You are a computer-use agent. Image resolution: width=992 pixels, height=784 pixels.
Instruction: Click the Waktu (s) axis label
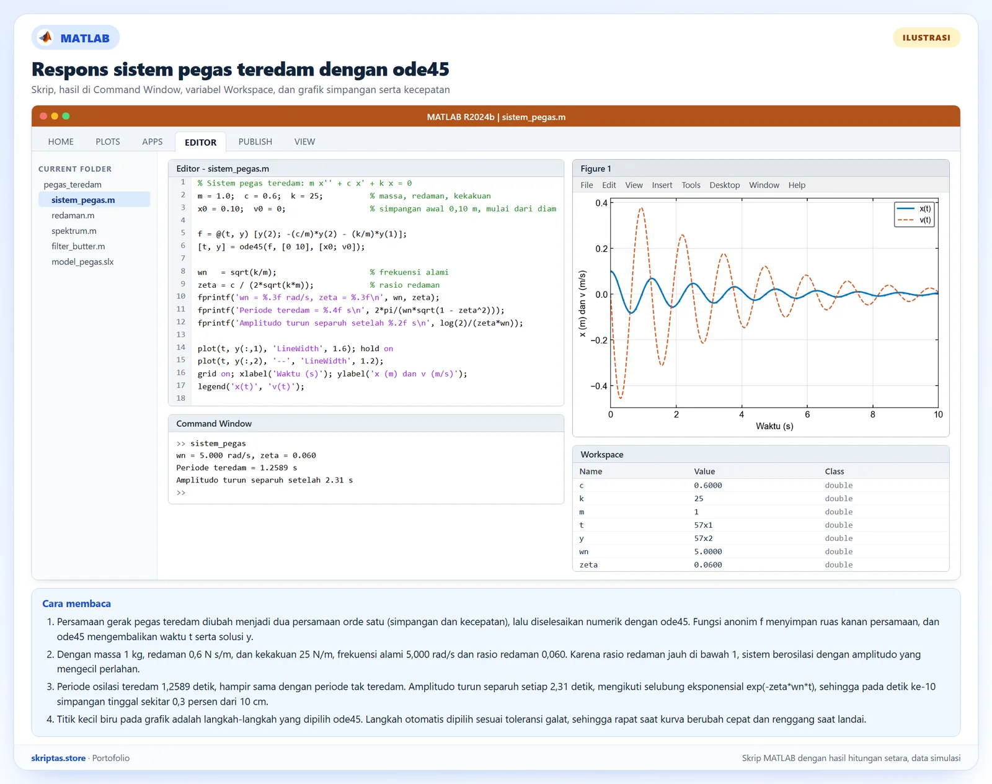(x=774, y=426)
